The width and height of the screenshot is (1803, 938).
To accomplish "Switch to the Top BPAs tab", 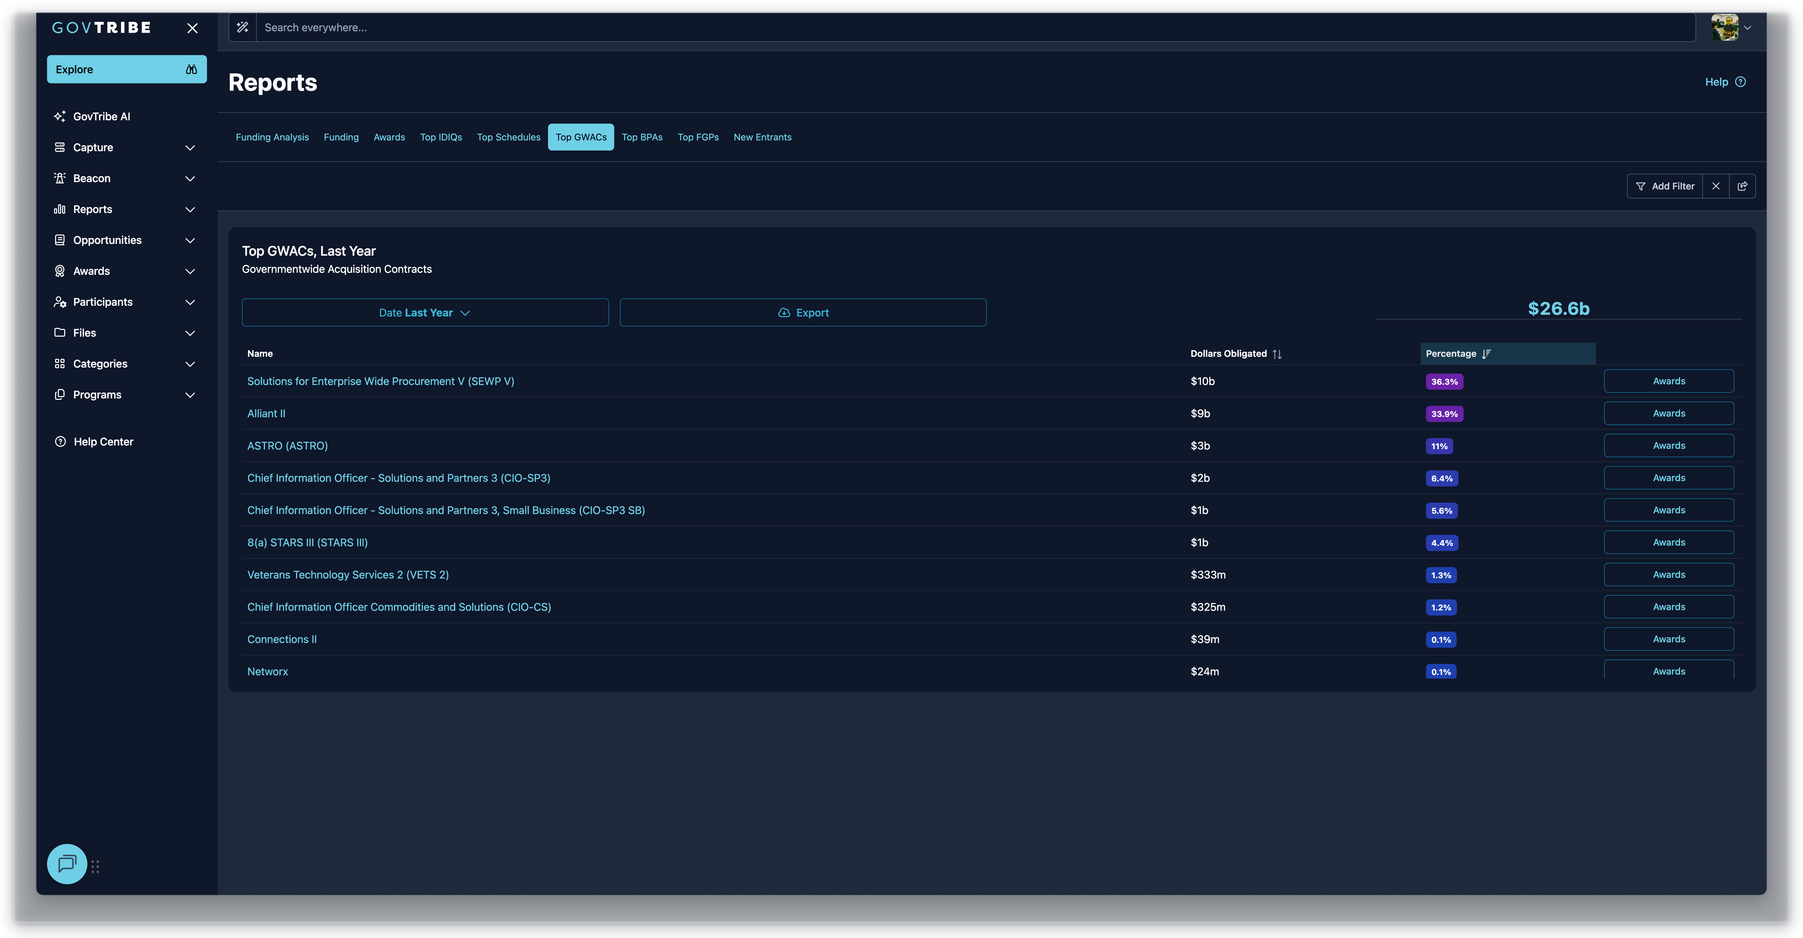I will tap(642, 137).
